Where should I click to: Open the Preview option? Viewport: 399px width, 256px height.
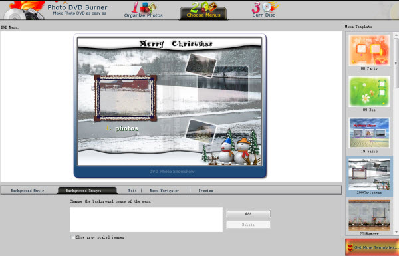[205, 190]
